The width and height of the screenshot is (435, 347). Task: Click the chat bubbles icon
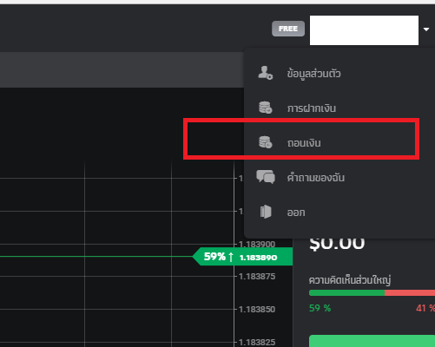point(266,177)
